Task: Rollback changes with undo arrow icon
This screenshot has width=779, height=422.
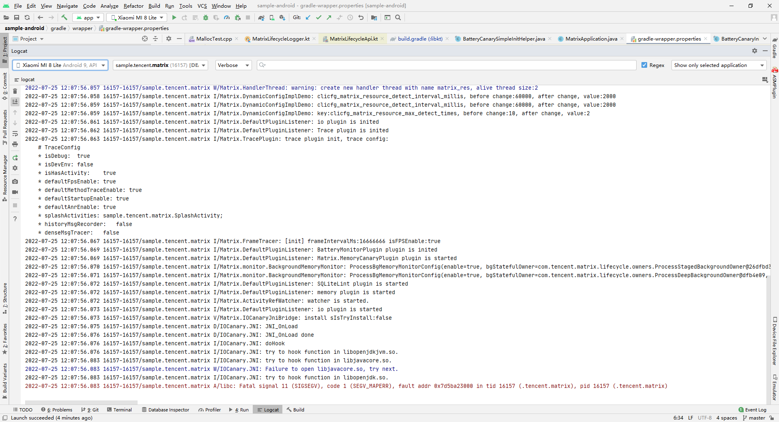Action: click(x=361, y=17)
